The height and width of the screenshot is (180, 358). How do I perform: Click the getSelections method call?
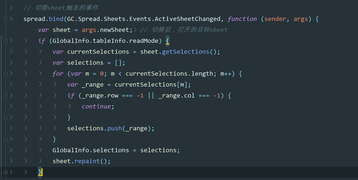point(186,52)
